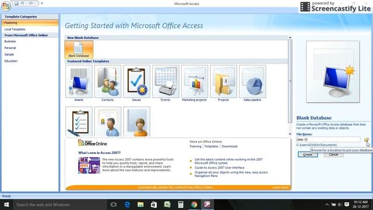Open the Templates link
Image resolution: width=373 pixels, height=210 pixels.
tap(211, 146)
